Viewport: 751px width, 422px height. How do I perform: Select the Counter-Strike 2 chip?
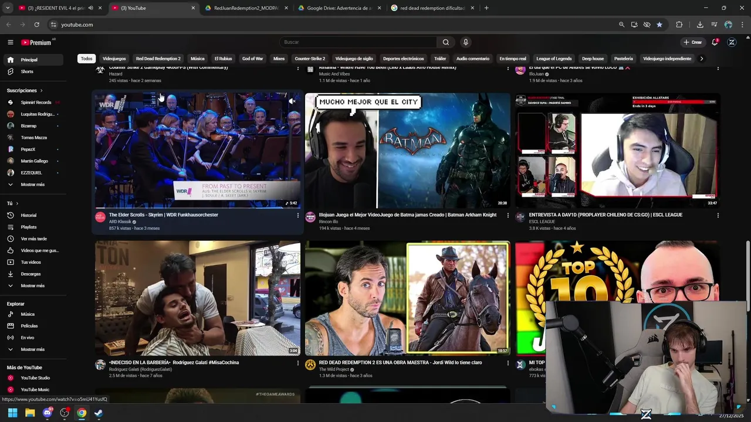[310, 59]
